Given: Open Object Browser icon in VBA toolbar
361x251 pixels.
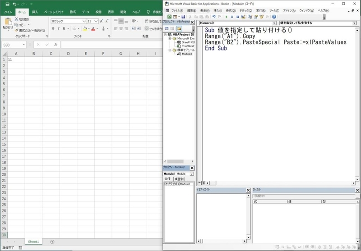Looking at the screenshot, I should tap(262, 17).
